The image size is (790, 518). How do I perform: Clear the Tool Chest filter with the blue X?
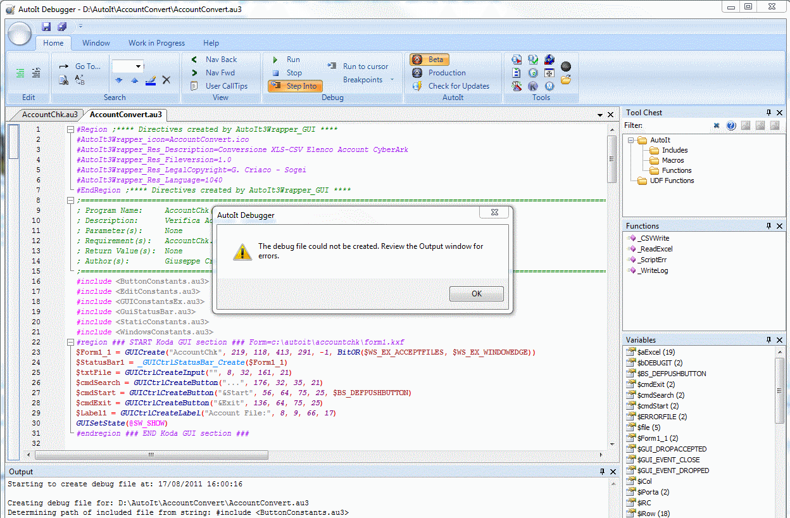click(x=717, y=125)
